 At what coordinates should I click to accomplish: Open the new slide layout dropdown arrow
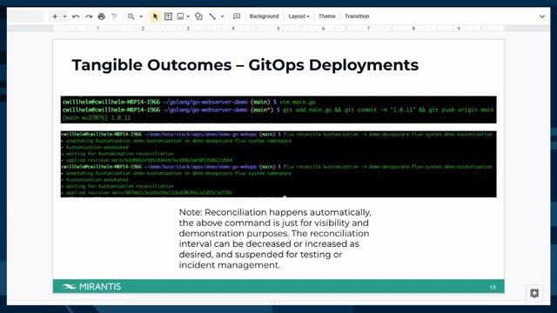click(64, 17)
